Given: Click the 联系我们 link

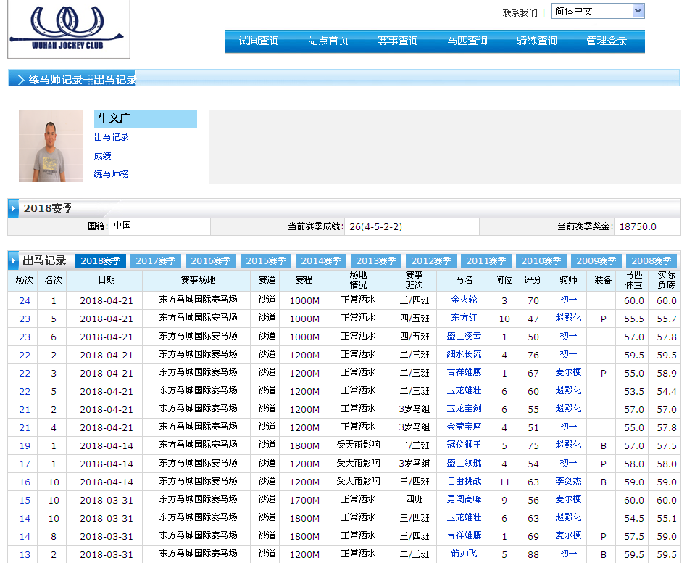Looking at the screenshot, I should (x=520, y=12).
